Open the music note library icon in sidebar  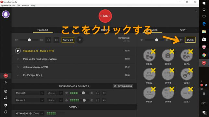tap(6, 98)
